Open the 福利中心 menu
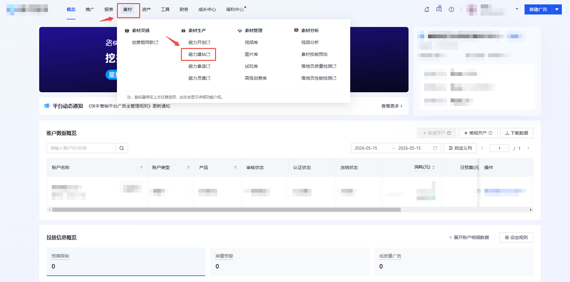Screen dimensions: 570x282 [235, 9]
